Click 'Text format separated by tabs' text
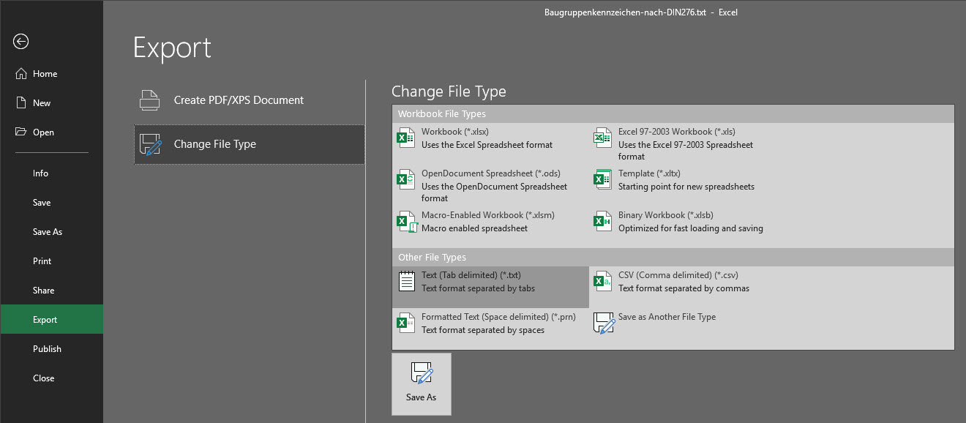 478,288
